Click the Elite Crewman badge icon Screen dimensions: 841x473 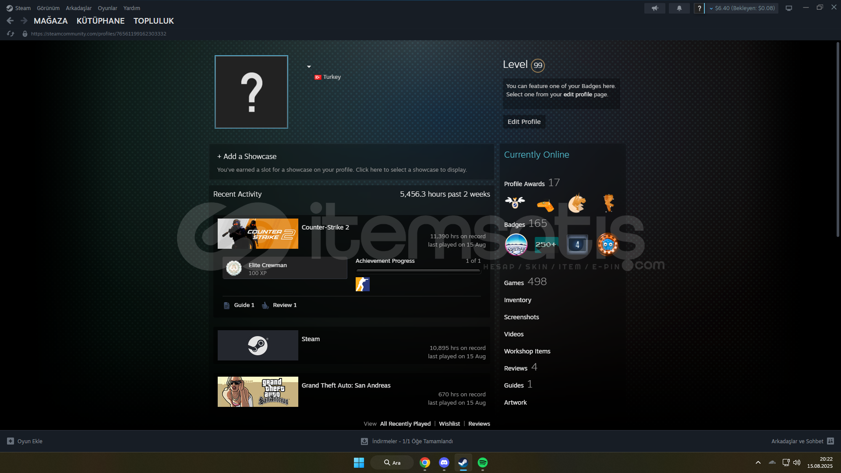pyautogui.click(x=234, y=268)
